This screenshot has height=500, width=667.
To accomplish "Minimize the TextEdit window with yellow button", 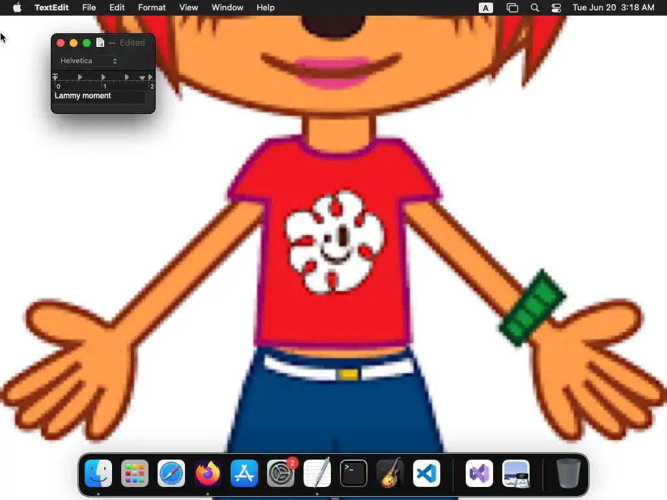I will tap(74, 42).
